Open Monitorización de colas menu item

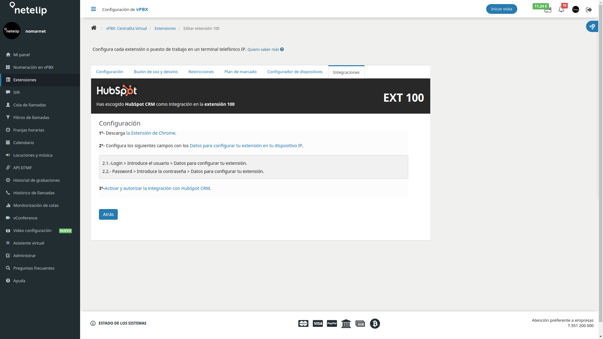[x=40, y=205]
